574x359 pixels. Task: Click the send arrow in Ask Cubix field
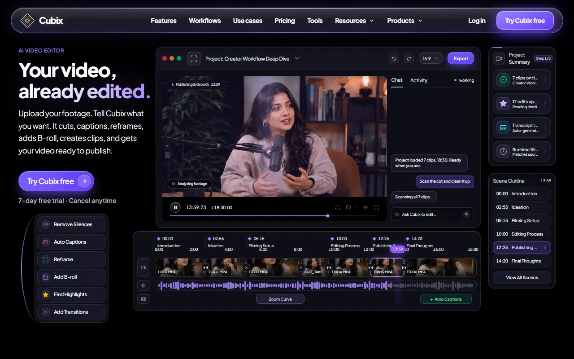[466, 215]
